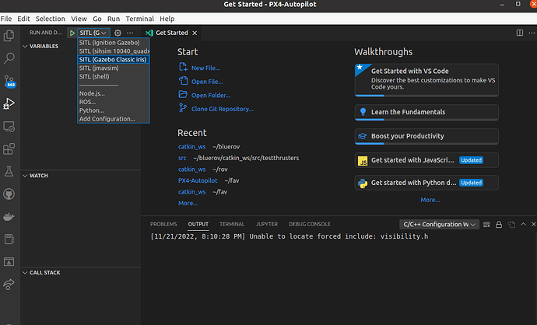The height and width of the screenshot is (325, 537).
Task: Close the bottom panel
Action: pos(533,224)
